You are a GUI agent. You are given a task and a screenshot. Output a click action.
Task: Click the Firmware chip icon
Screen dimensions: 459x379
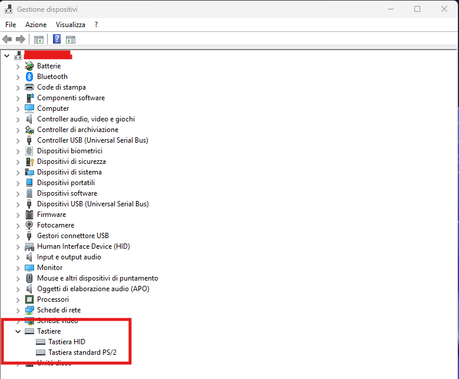tap(29, 215)
